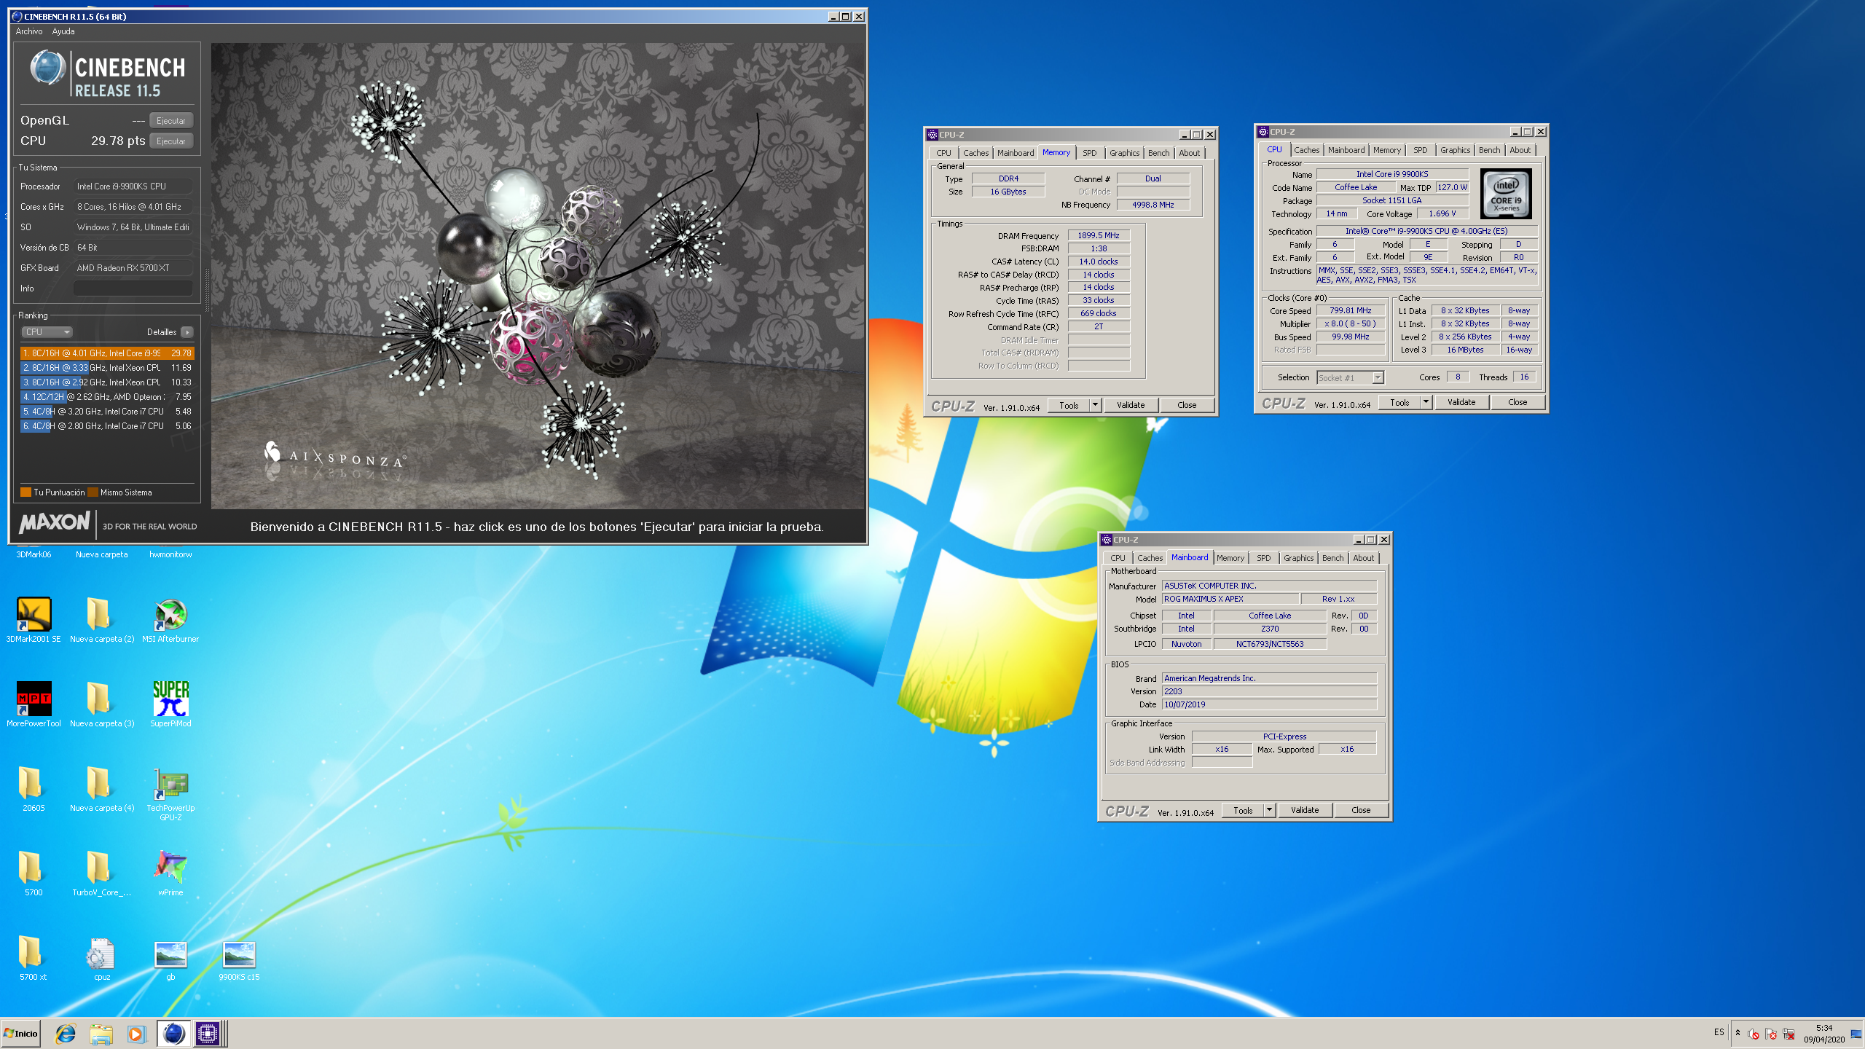
Task: Click the brown Mismo Sistema legend swatch
Action: [x=93, y=492]
